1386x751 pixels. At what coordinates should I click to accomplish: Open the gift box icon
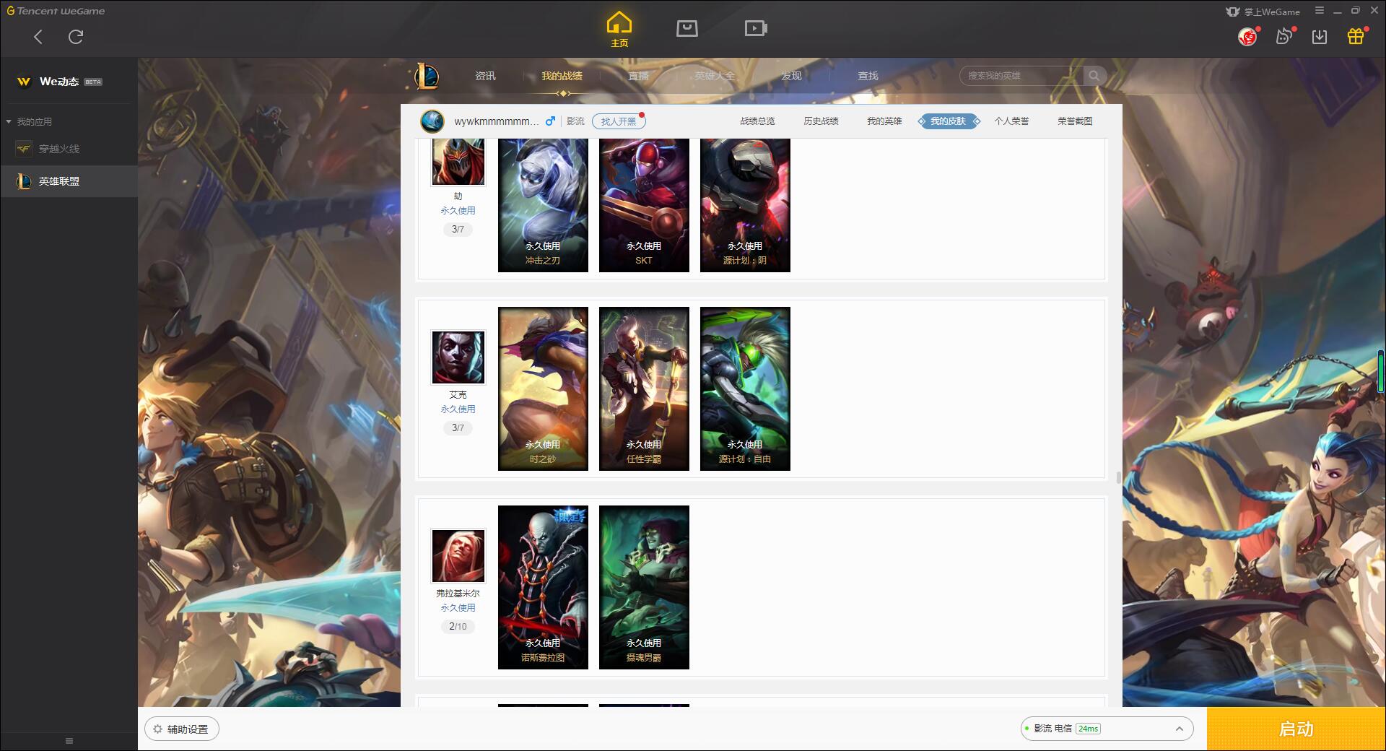pos(1356,36)
